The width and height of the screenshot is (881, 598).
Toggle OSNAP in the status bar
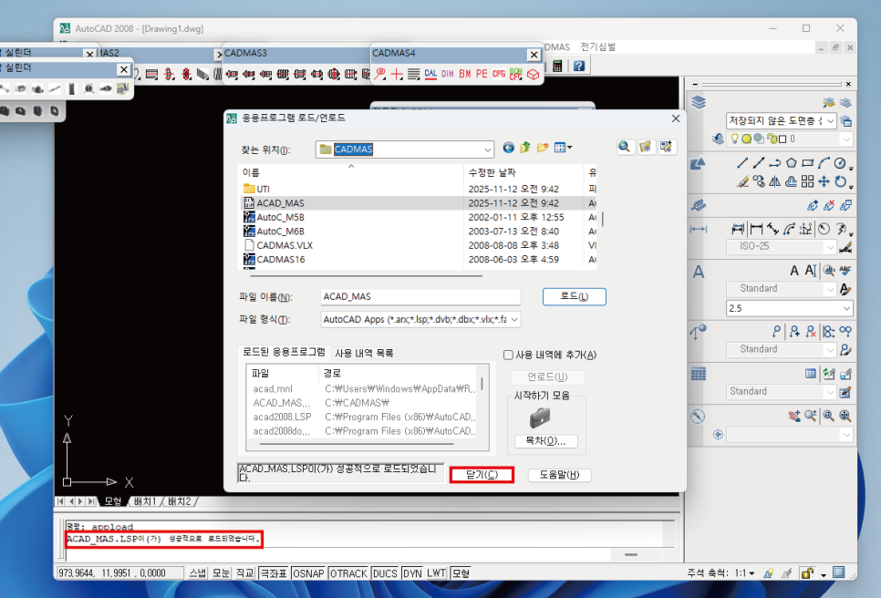tap(308, 573)
